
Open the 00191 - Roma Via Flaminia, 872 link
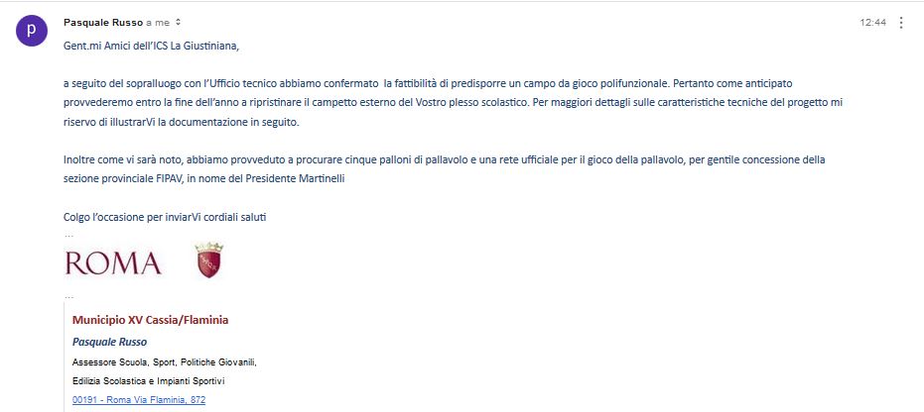(x=139, y=400)
